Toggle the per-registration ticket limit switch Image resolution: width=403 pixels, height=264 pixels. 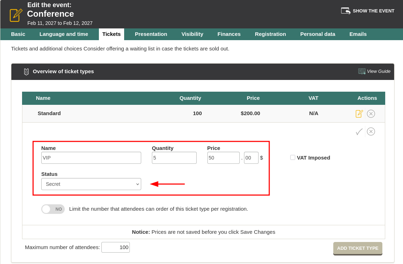[53, 209]
